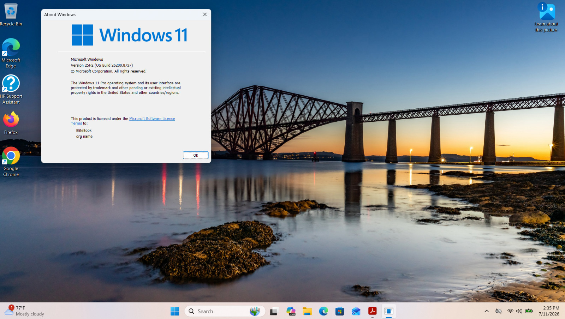
Task: Click the battery charging tray icon
Action: point(529,311)
